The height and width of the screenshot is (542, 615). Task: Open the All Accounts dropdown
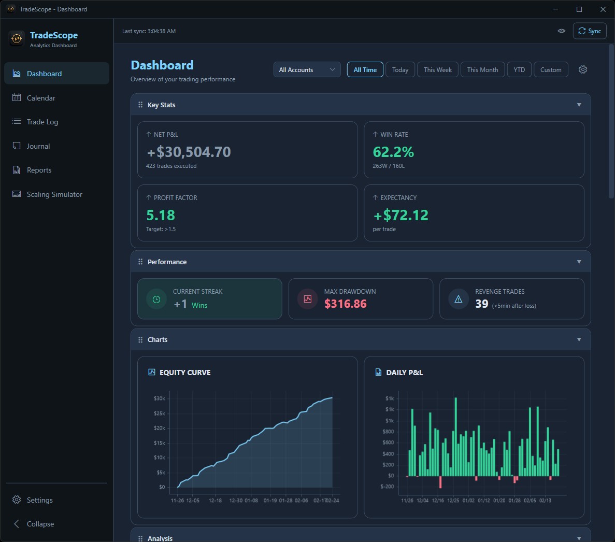pos(307,70)
